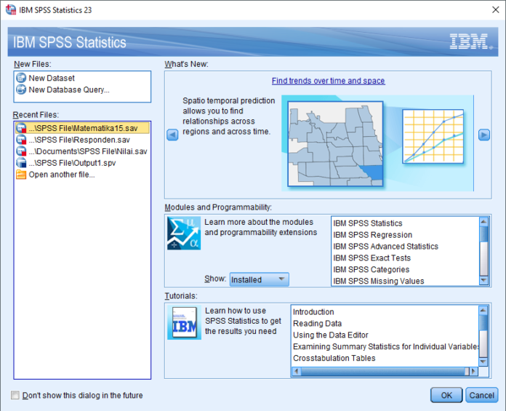
Task: Click the Output1.spv file icon
Action: [x=20, y=163]
